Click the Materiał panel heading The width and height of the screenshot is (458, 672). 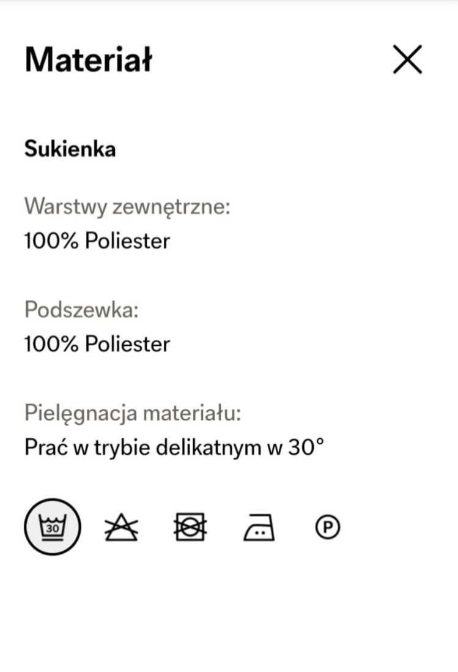[89, 59]
